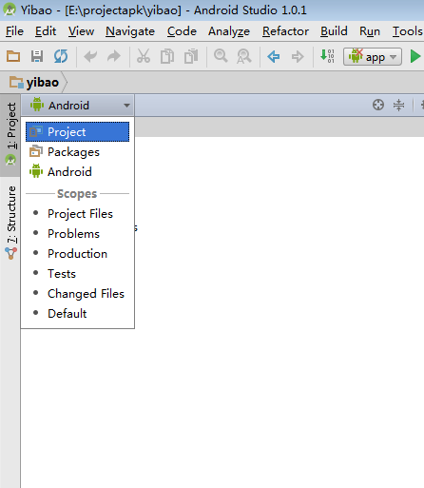The image size is (424, 488).
Task: Run app with green play icon
Action: [x=415, y=56]
